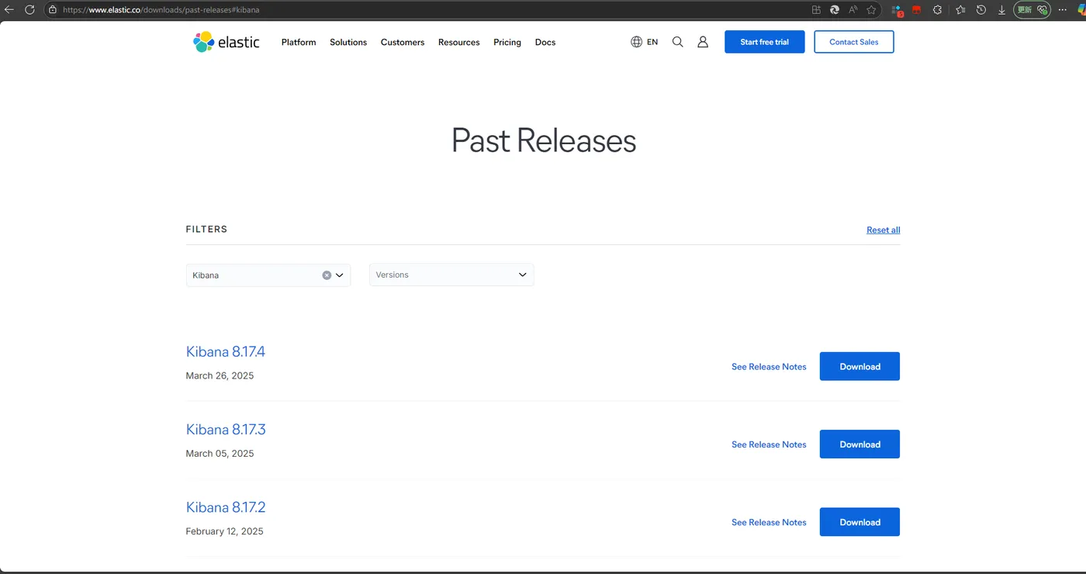Open the Versions dropdown
Viewport: 1086px width, 574px height.
coord(451,275)
